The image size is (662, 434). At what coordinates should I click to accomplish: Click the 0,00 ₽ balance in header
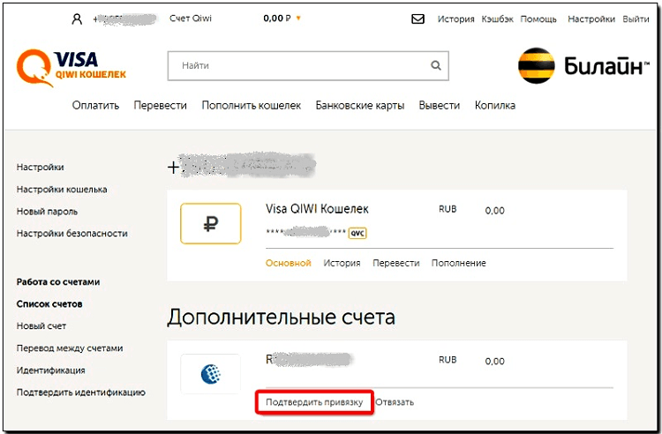pos(277,19)
